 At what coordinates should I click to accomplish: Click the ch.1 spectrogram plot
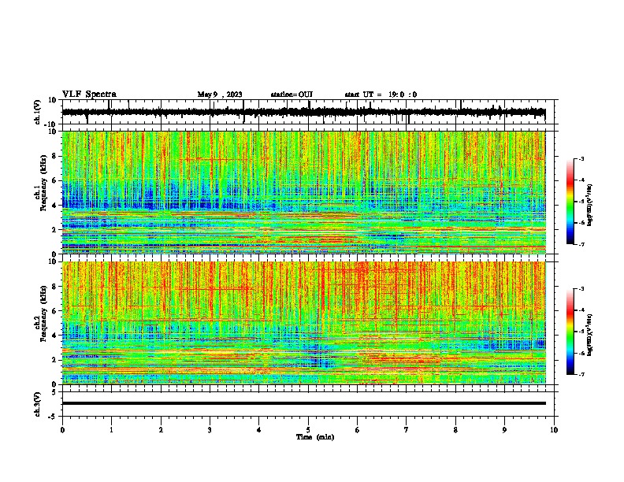click(304, 192)
